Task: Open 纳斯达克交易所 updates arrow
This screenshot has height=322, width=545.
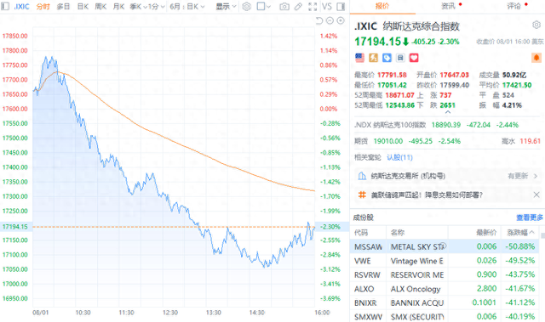Action: [536, 176]
